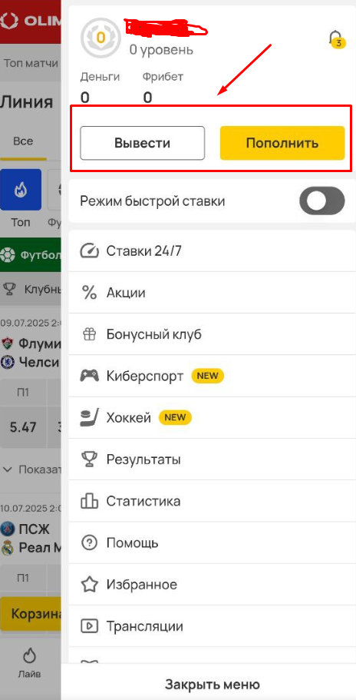The height and width of the screenshot is (700, 356).
Task: Click Закрыть меню at the bottom
Action: (212, 684)
